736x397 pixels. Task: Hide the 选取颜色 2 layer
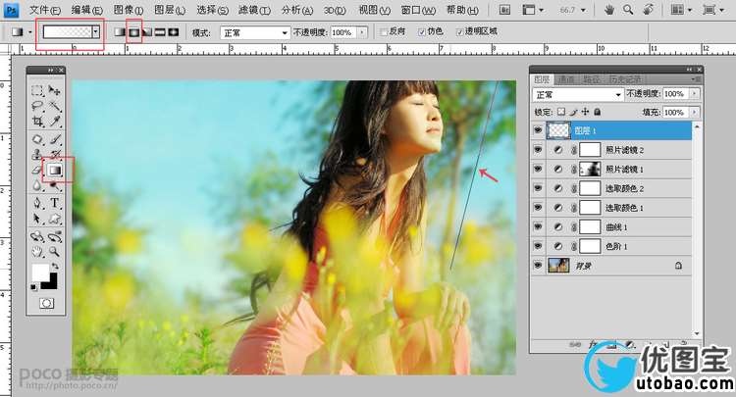pos(538,188)
